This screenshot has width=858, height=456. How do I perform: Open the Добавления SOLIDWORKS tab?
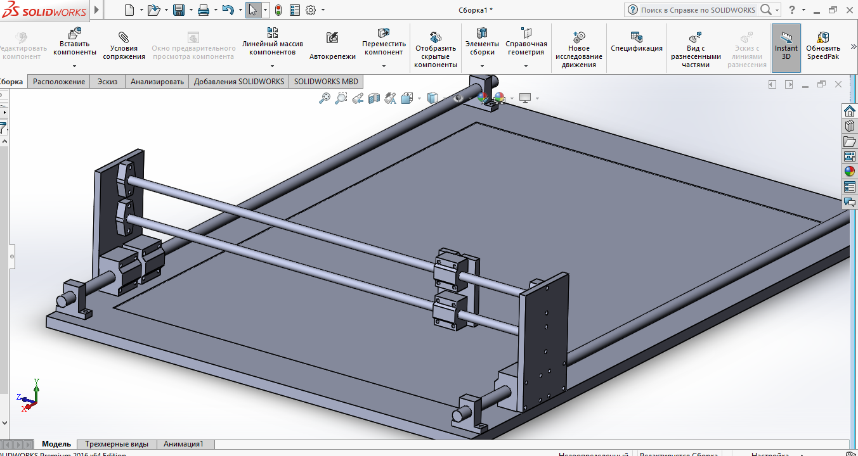click(238, 81)
